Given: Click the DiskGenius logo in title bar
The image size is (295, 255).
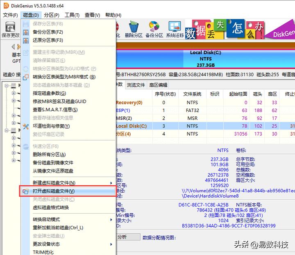Looking at the screenshot, I should pos(6,6).
